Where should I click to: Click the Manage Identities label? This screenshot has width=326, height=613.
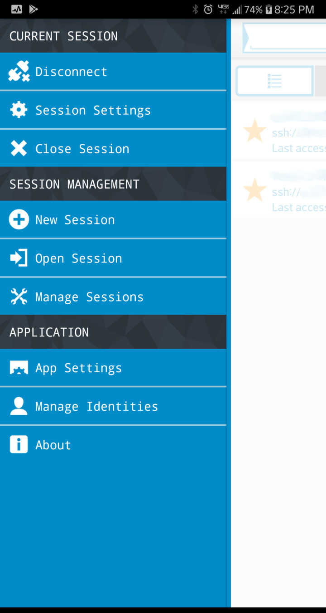97,406
